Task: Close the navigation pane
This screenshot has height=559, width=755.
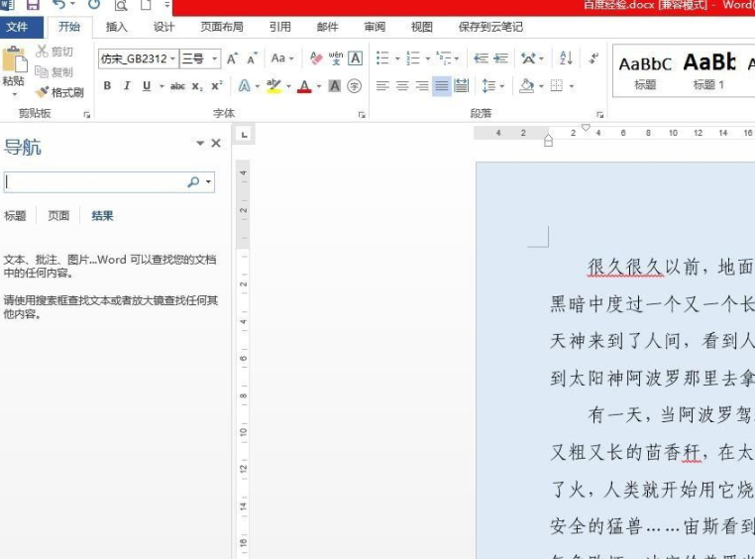Action: pos(216,143)
